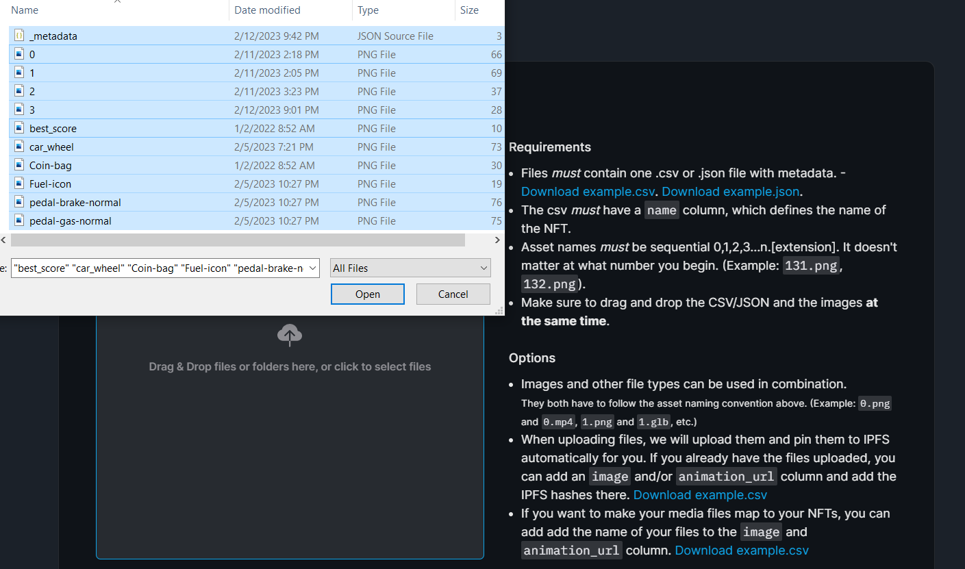
Task: Click date 2/11/2023 3:23 PM cell
Action: 277,91
